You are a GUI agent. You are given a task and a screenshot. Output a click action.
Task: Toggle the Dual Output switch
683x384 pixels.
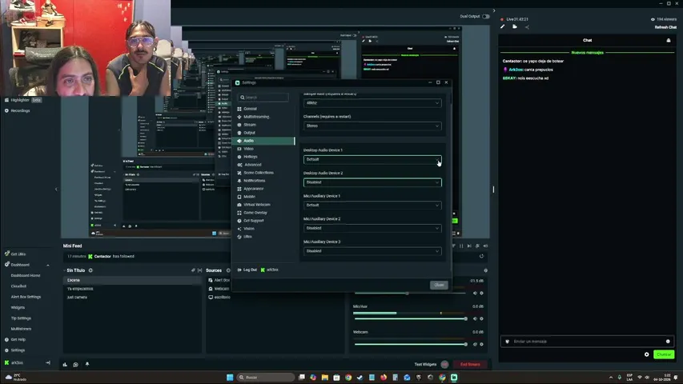coord(486,17)
